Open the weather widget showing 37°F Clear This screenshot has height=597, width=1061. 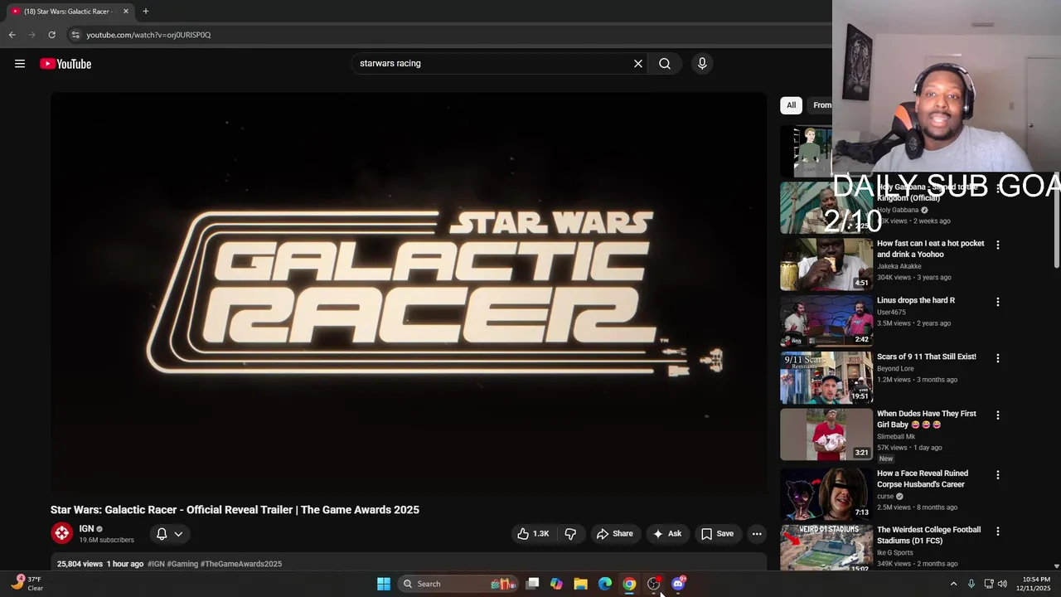tap(27, 584)
